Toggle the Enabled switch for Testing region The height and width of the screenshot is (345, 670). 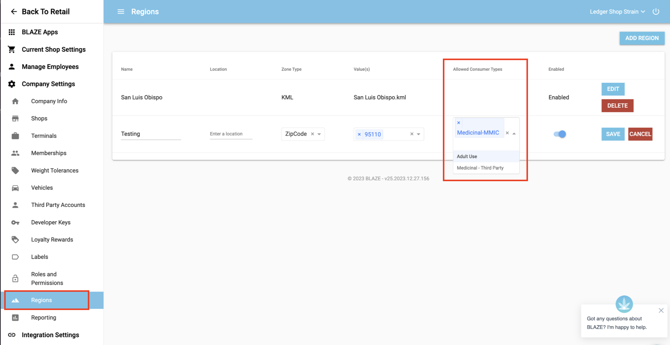[560, 134]
